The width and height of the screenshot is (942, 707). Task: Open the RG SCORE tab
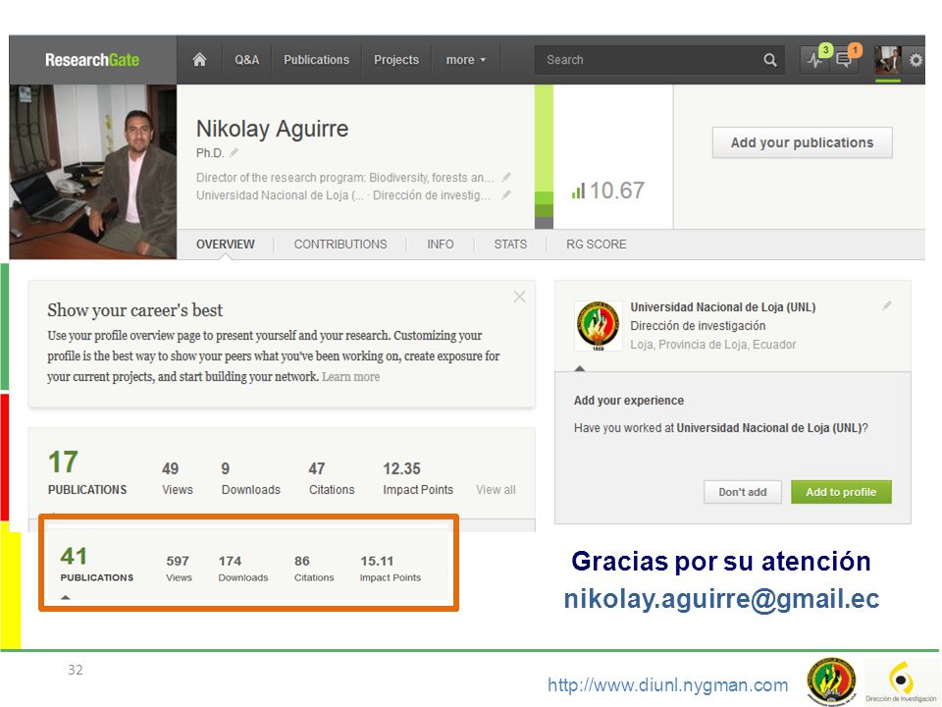point(596,245)
